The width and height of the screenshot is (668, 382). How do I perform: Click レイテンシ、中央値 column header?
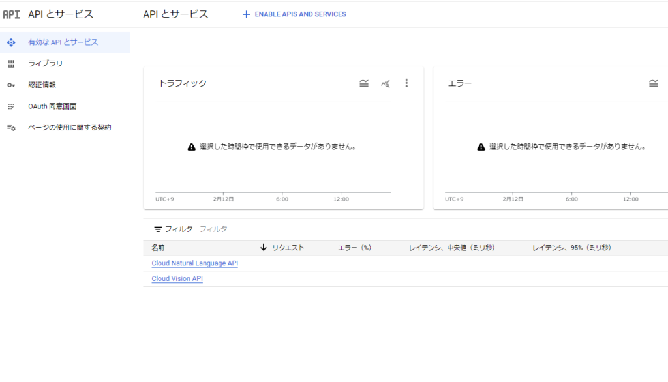(x=451, y=248)
